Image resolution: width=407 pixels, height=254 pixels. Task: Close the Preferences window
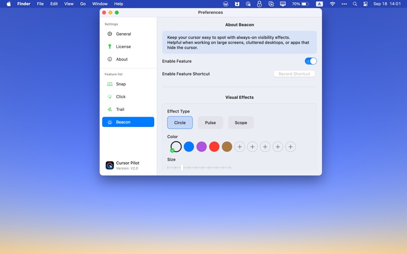pos(104,12)
